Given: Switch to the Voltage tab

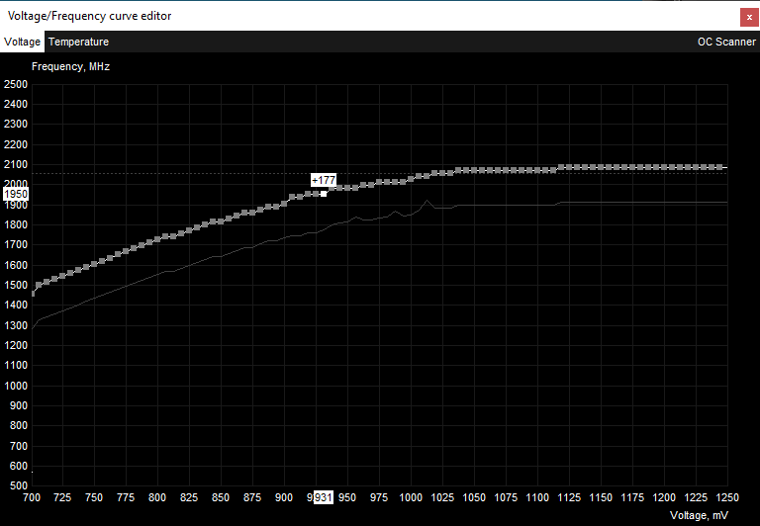Looking at the screenshot, I should 22,42.
